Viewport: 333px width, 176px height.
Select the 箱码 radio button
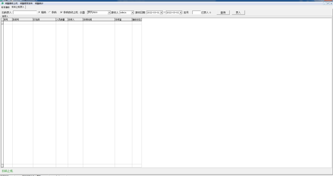[39, 12]
